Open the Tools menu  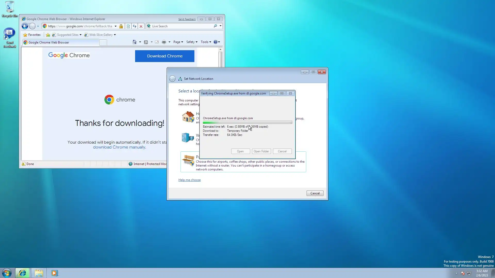(206, 42)
